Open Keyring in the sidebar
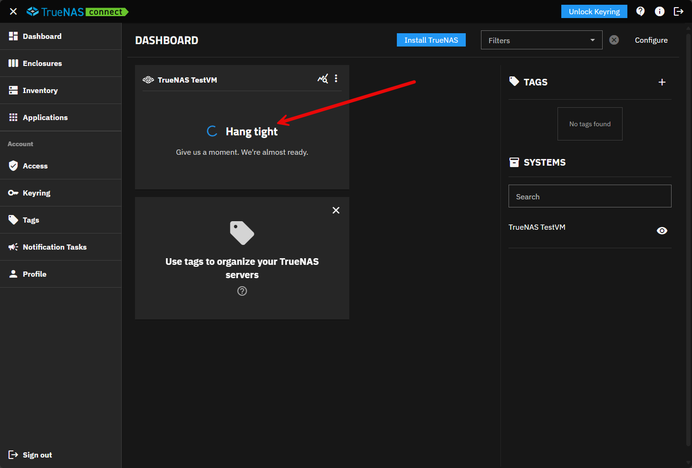Viewport: 692px width, 468px height. [x=61, y=193]
